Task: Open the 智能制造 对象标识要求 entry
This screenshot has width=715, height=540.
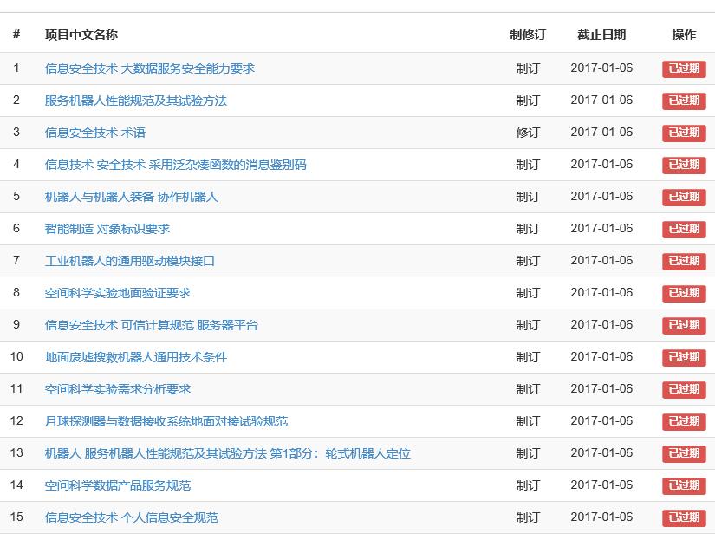Action: click(107, 229)
